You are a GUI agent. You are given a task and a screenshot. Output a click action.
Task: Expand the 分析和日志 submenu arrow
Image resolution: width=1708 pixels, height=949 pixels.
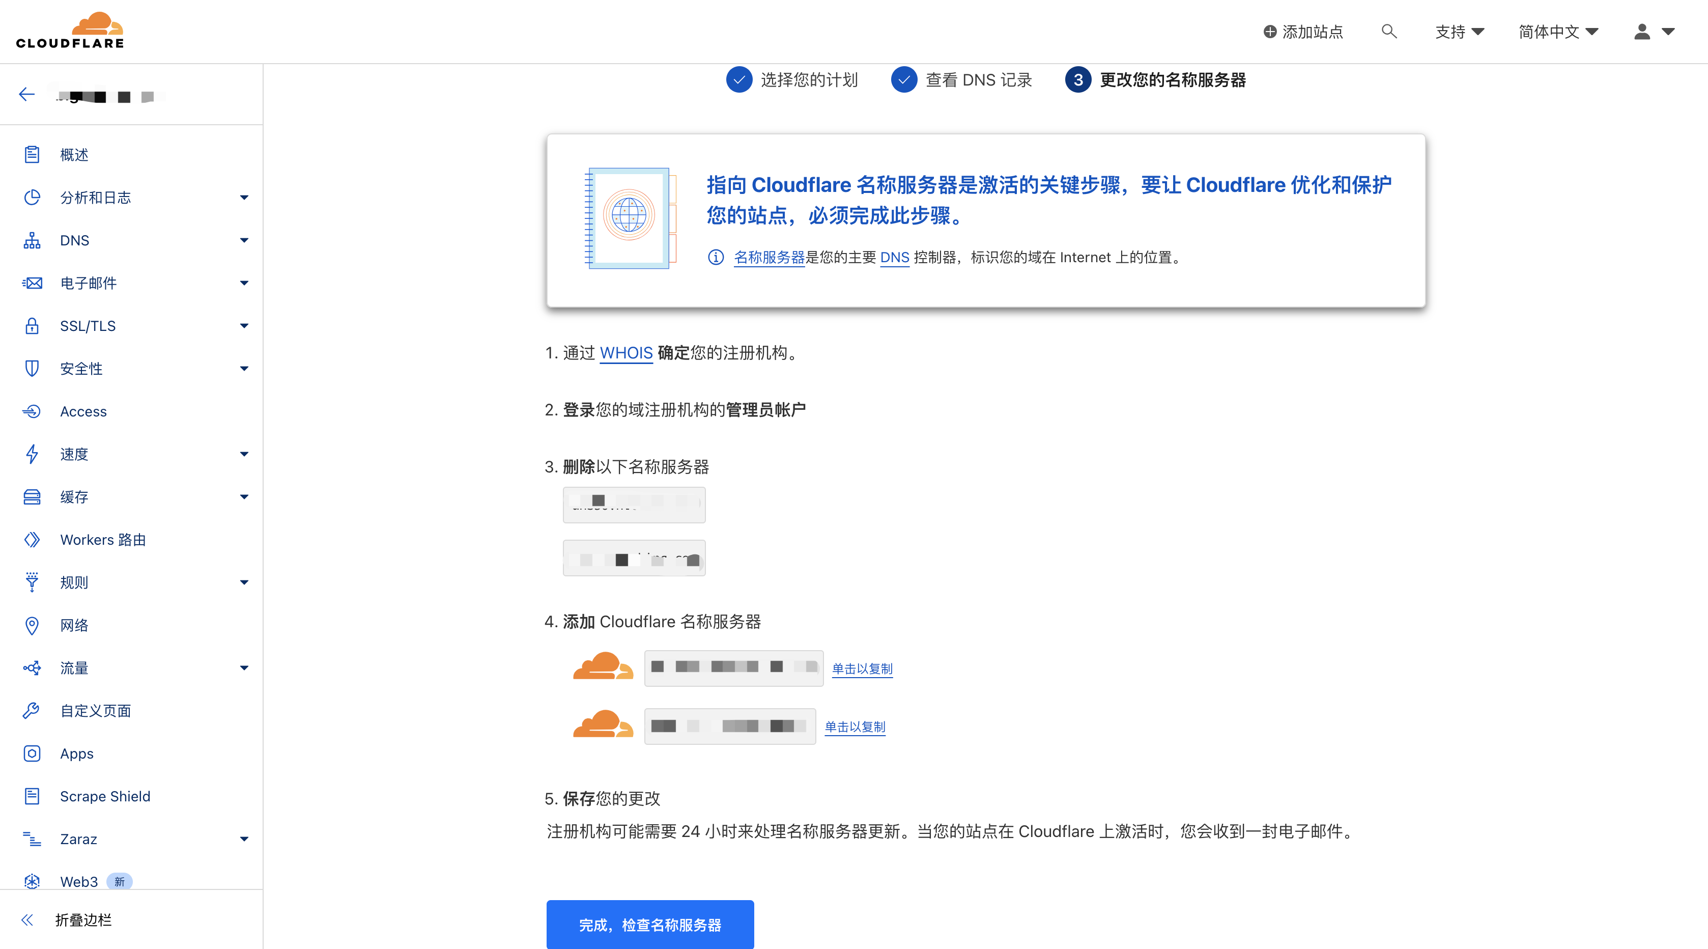tap(244, 198)
